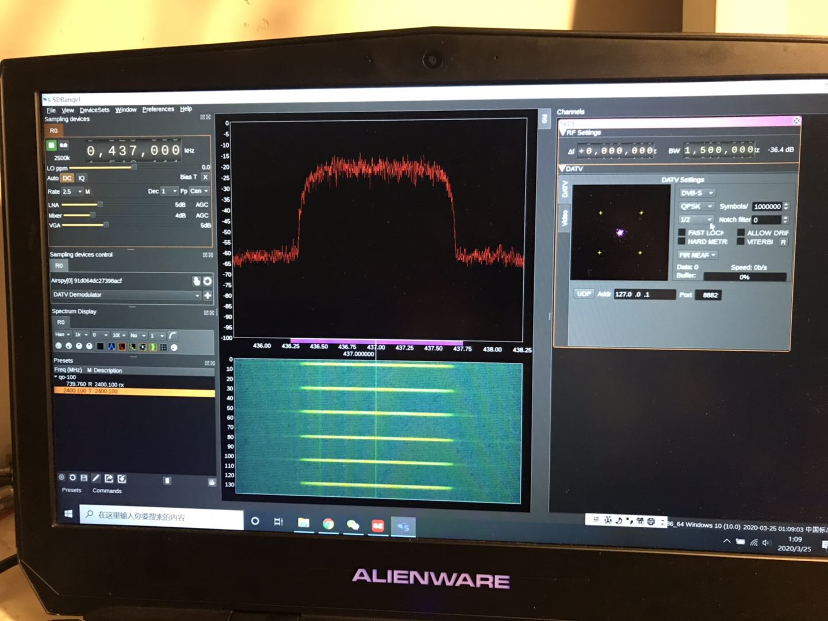Toggle the Mixer AGC button

coord(202,216)
